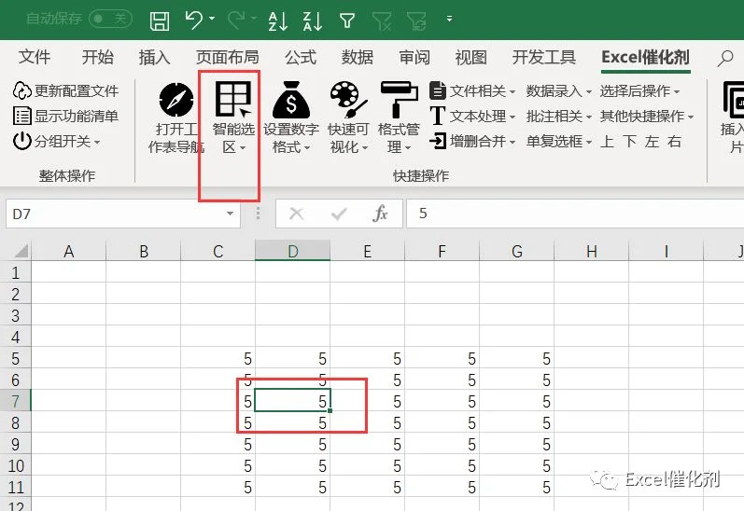Click 更新配置文件 button
Screen dimensions: 744x511
(65, 90)
